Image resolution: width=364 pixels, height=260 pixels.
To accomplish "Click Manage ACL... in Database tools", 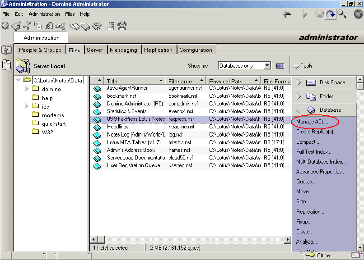I will coord(312,122).
